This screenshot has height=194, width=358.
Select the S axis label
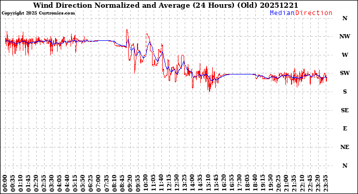[x=345, y=92]
